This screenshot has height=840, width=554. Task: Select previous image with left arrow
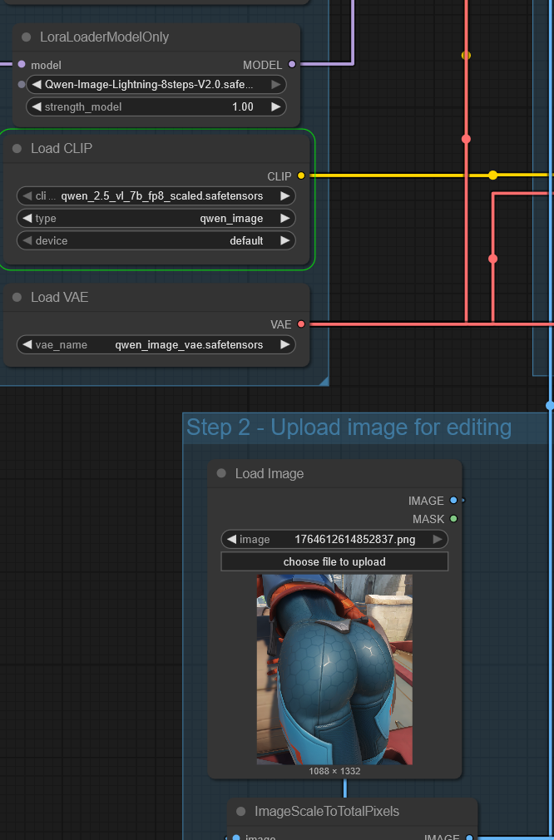(x=231, y=540)
